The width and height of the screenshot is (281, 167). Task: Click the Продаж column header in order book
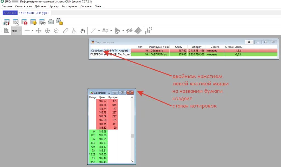(113, 97)
